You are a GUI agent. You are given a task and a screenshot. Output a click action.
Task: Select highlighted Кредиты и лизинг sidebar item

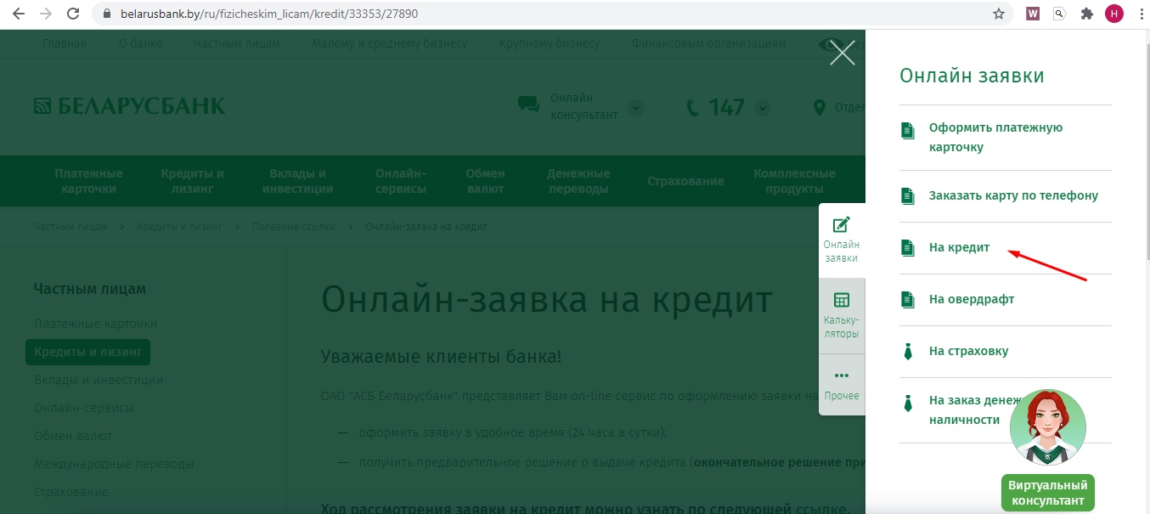tap(87, 352)
